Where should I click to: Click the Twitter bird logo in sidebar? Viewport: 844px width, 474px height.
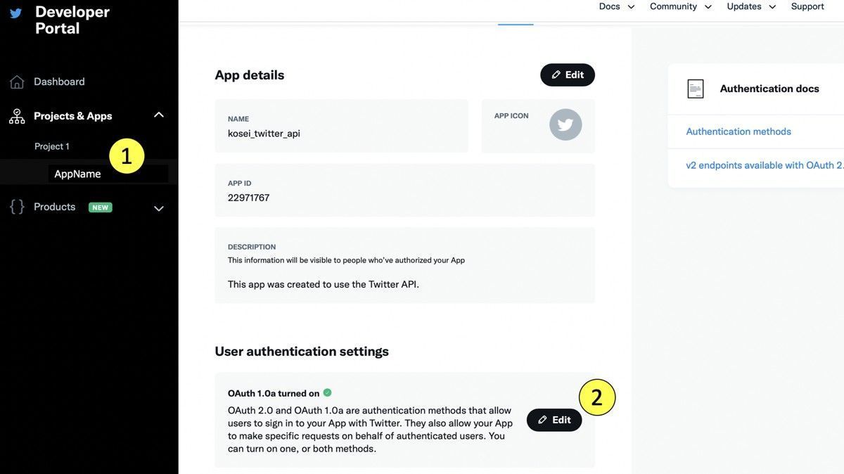coord(15,12)
